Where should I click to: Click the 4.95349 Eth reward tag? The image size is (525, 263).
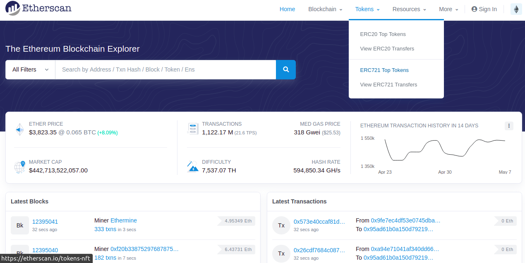coord(237,221)
